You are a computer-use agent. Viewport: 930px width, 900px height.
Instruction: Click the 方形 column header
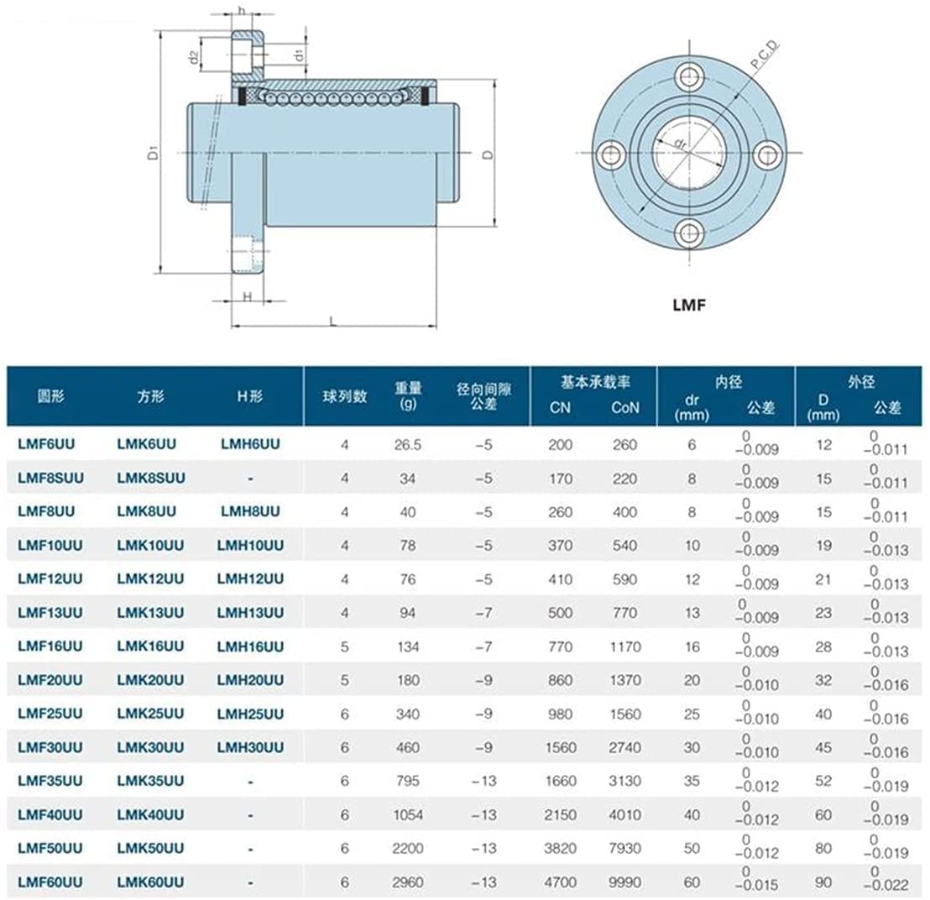[x=150, y=395]
